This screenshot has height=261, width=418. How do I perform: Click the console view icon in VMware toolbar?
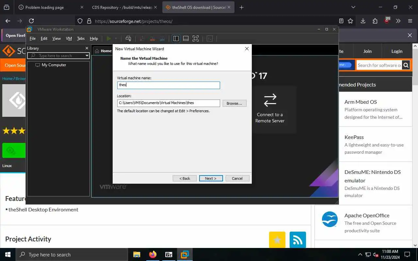[x=210, y=38]
